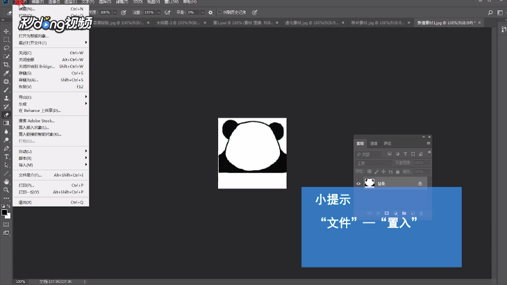Select the Gradient tool
Image resolution: width=507 pixels, height=285 pixels.
(6, 123)
